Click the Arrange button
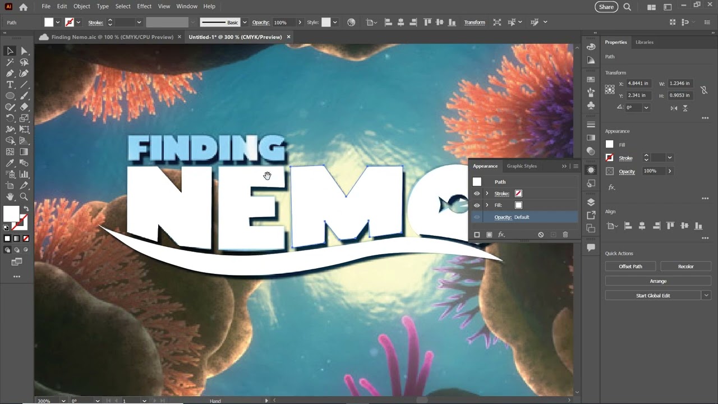718x404 pixels. (658, 281)
